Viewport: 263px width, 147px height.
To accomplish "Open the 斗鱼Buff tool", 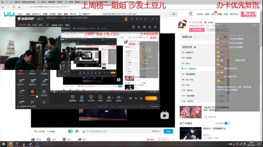I will tap(44, 82).
